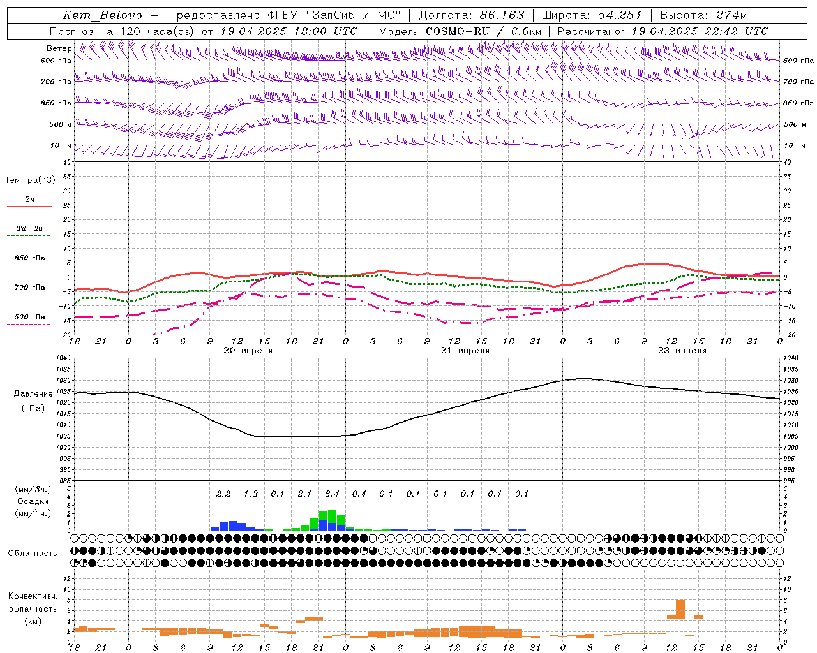This screenshot has width=817, height=653.
Task: Click the 'Модель COSMO-RU / 6.6км' label
Action: point(460,31)
